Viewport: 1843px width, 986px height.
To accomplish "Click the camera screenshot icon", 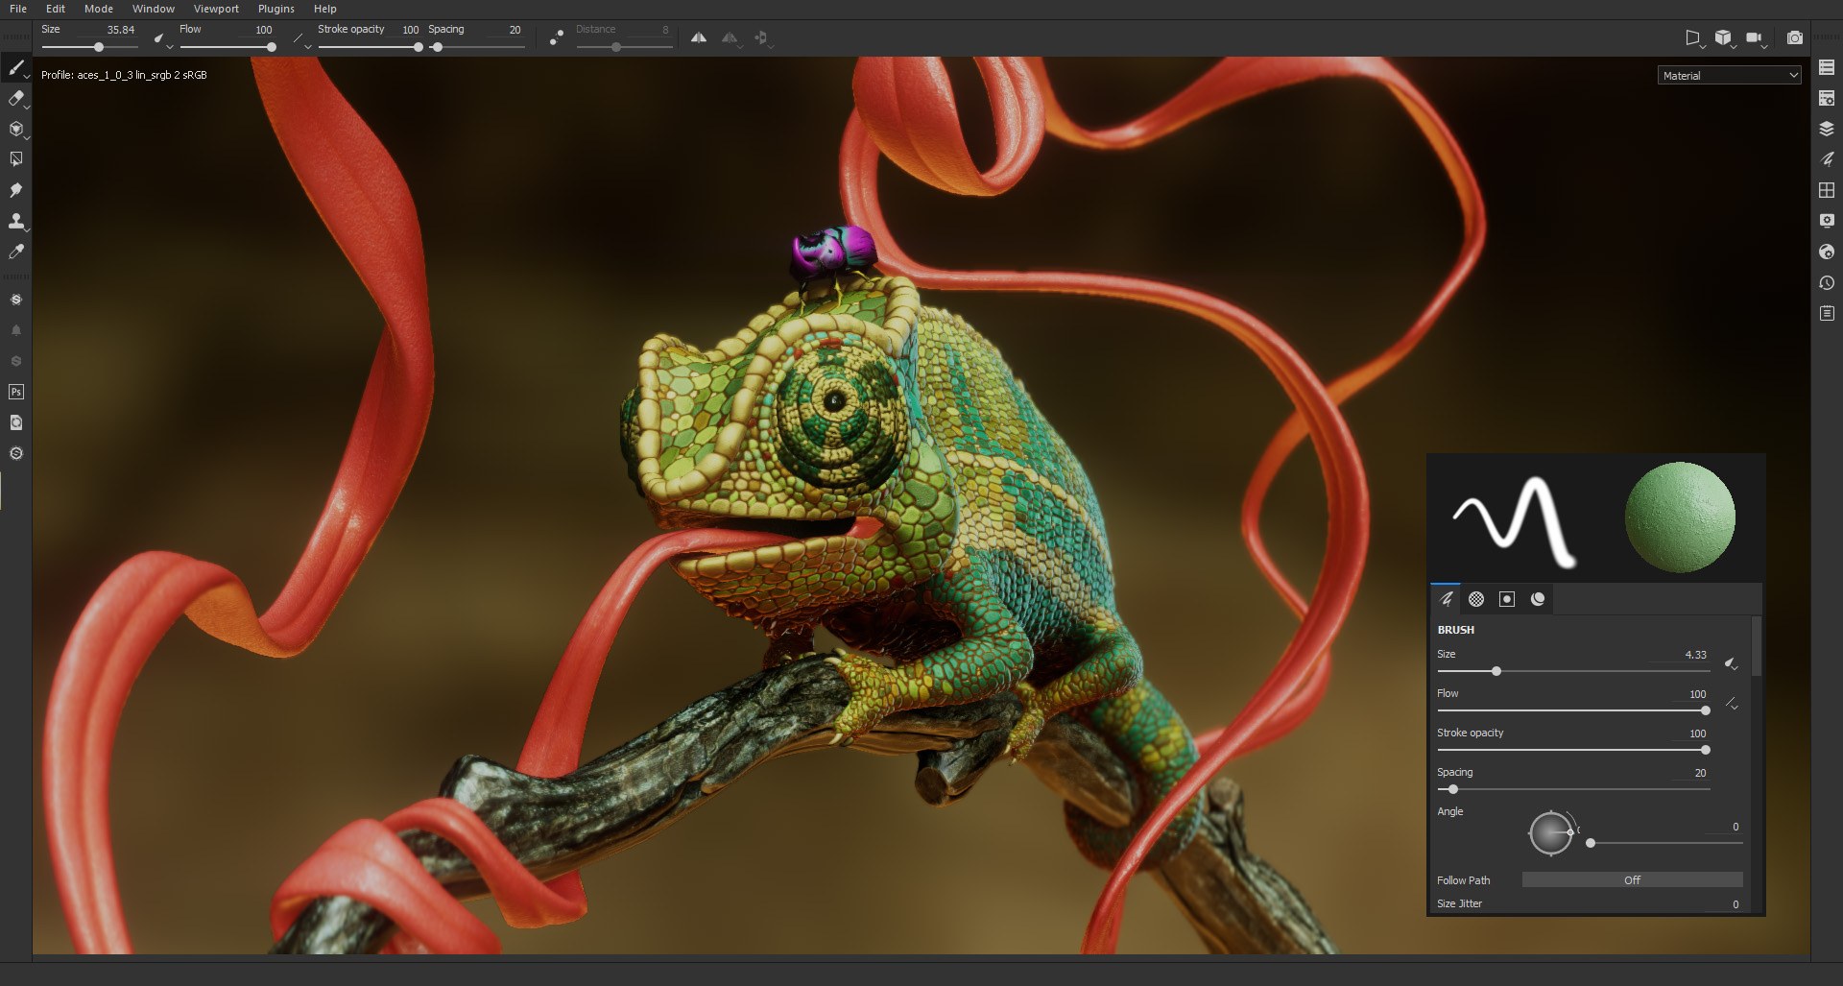I will (1795, 38).
